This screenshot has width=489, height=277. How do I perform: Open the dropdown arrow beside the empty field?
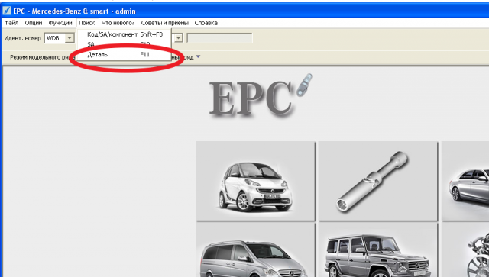pyautogui.click(x=178, y=38)
